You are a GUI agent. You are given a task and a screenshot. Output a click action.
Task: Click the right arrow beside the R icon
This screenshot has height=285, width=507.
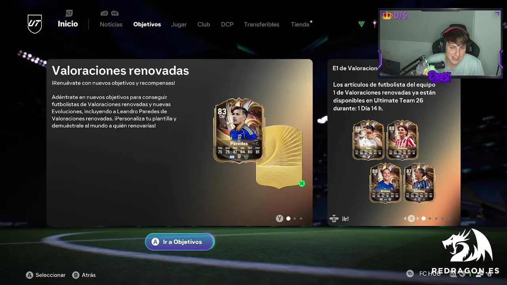[x=417, y=218]
